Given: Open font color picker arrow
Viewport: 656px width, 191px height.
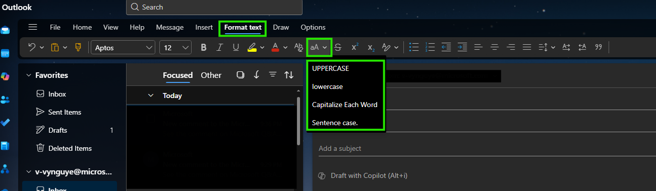Looking at the screenshot, I should (x=285, y=47).
